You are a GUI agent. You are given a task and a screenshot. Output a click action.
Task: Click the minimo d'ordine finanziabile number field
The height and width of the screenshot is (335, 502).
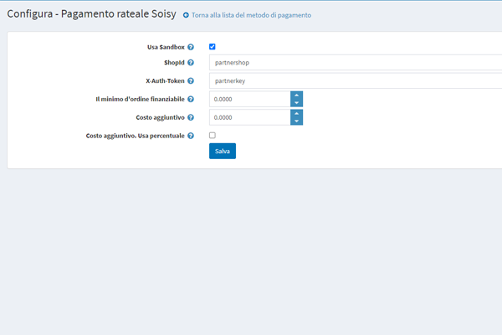(250, 99)
